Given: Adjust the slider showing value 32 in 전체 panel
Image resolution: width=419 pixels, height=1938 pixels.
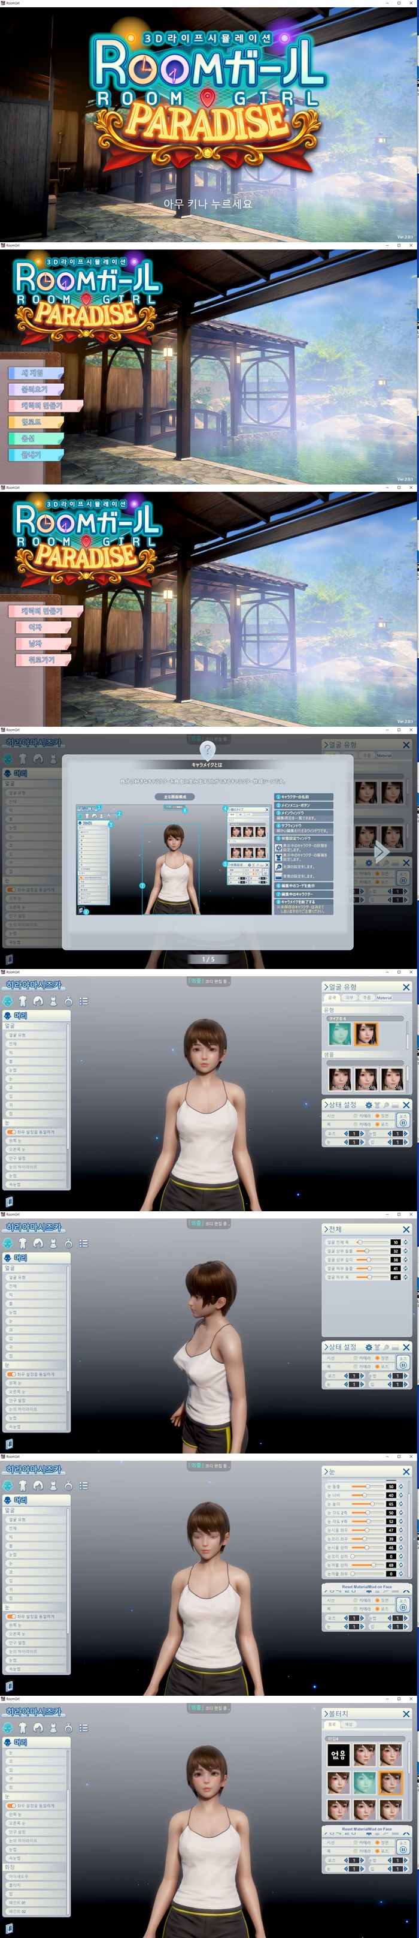Looking at the screenshot, I should pos(371,1250).
